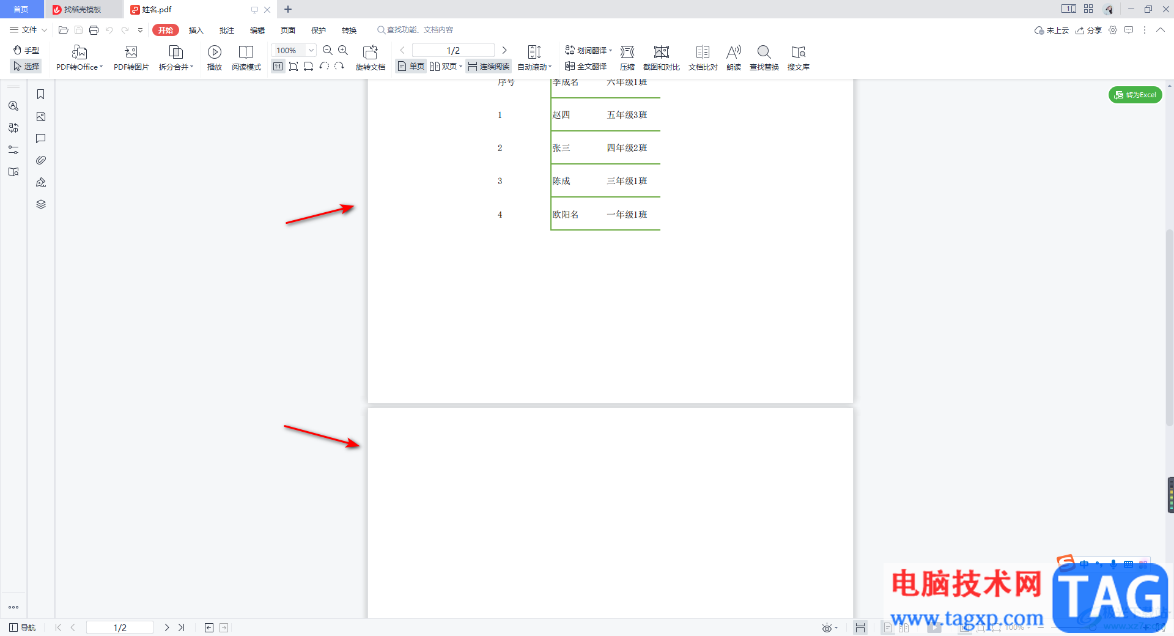Click the 未上云 cloud status button
Image resolution: width=1174 pixels, height=636 pixels.
point(1052,30)
